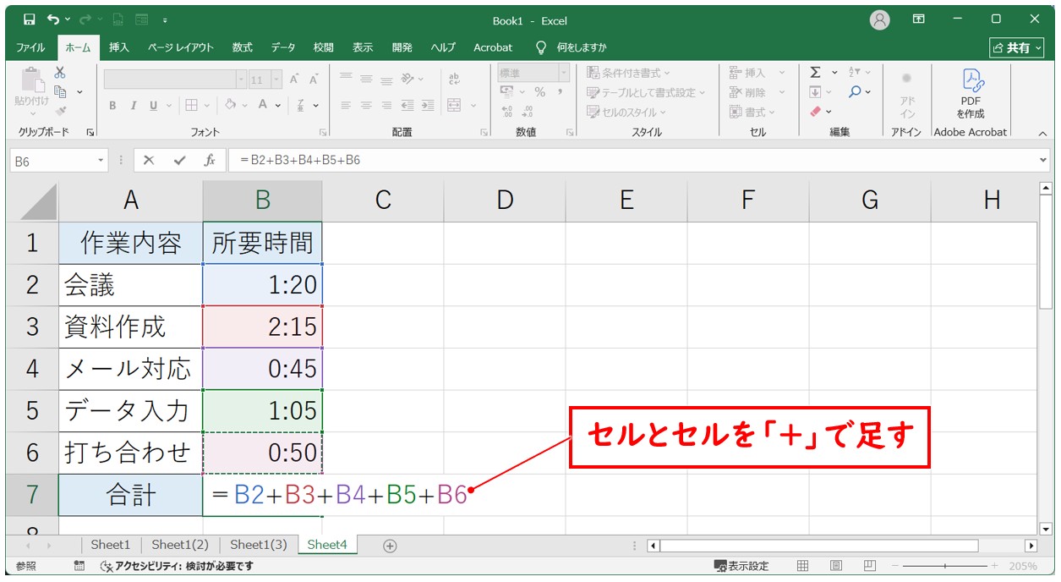Click the Comma Style icon

click(560, 92)
